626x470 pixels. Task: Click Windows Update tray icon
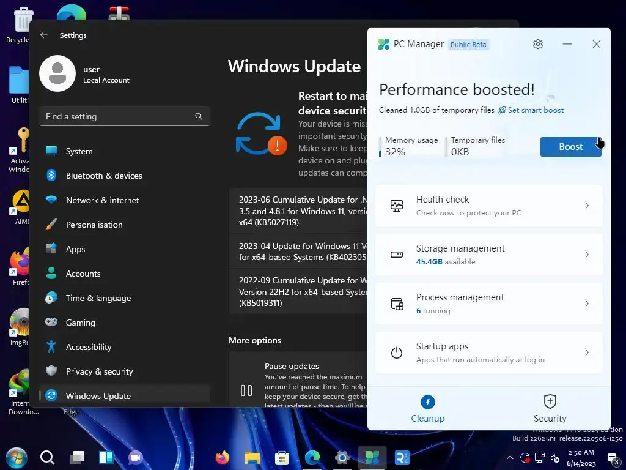[525, 458]
